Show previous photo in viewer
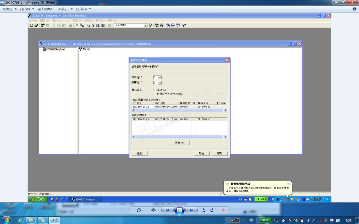359x224 pixels. point(168,210)
